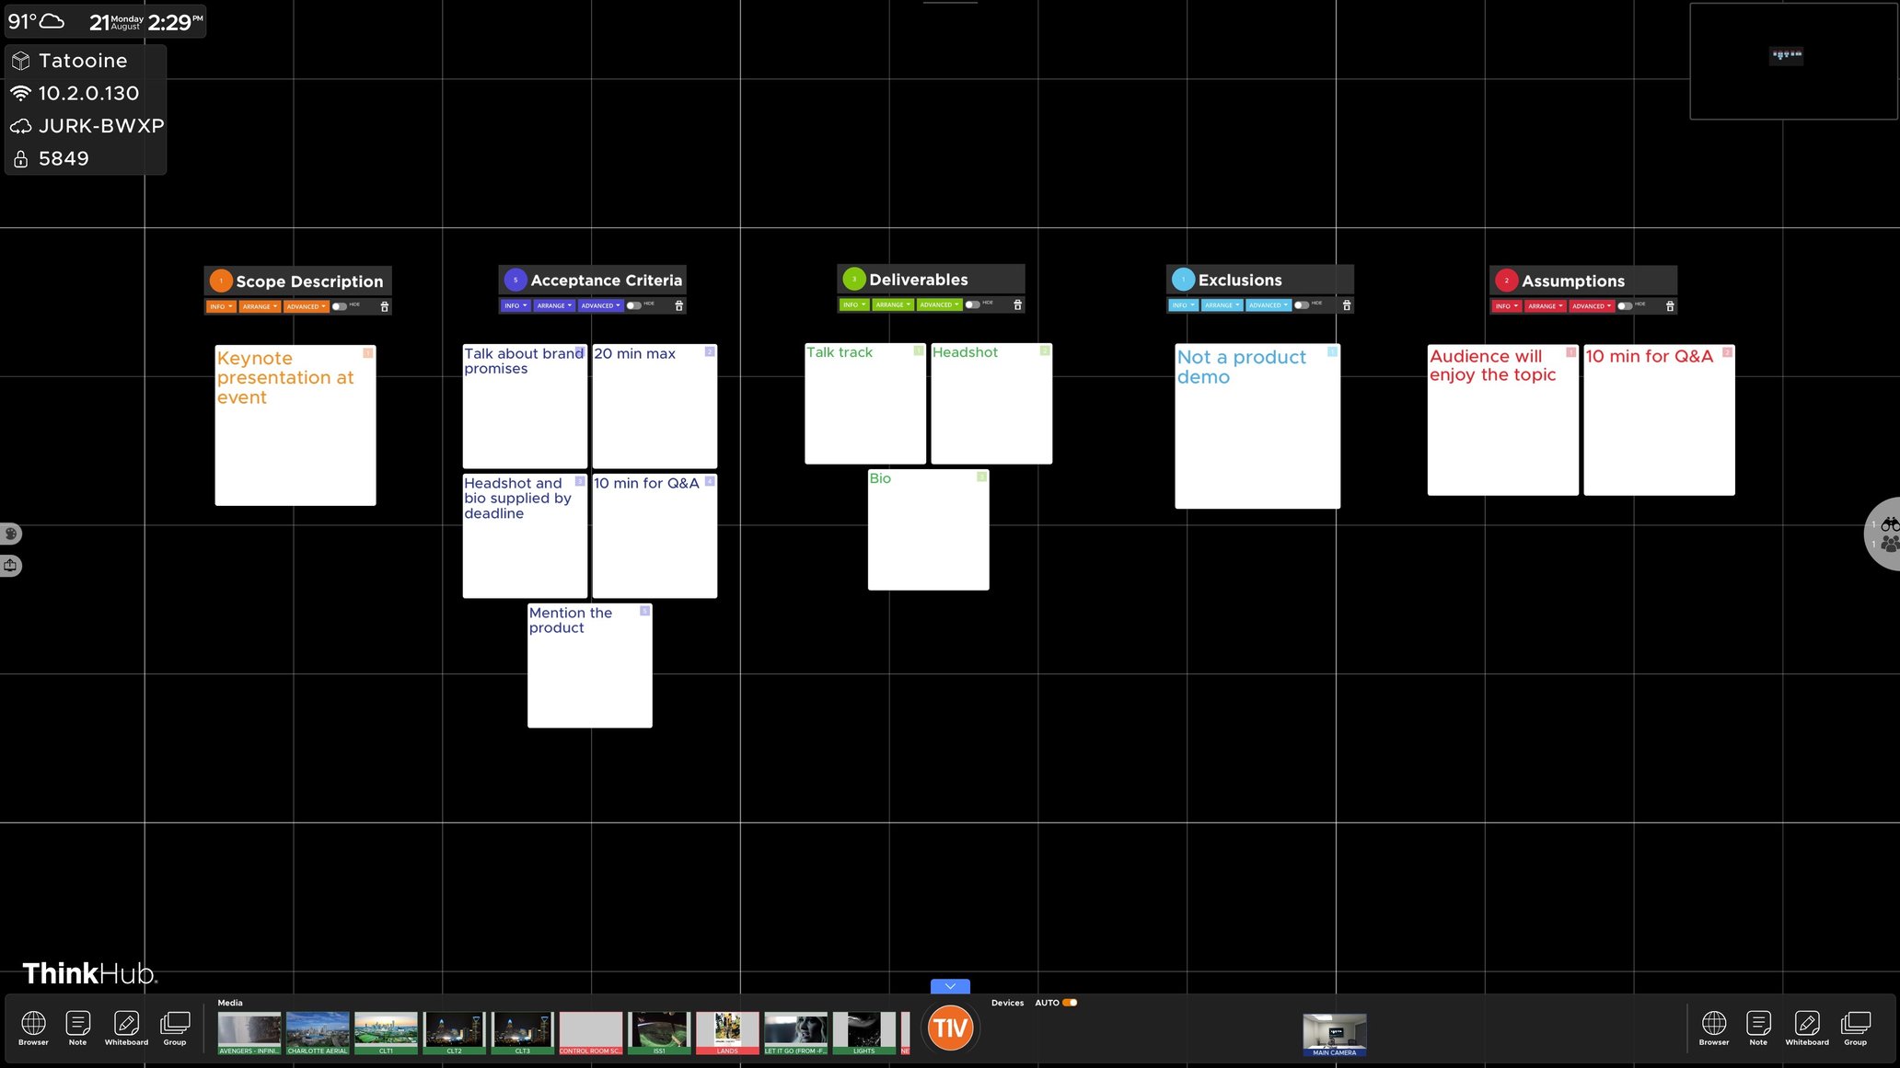Viewport: 1900px width, 1068px height.
Task: Open the ADVANCED dropdown on Scope Description
Action: pyautogui.click(x=307, y=306)
